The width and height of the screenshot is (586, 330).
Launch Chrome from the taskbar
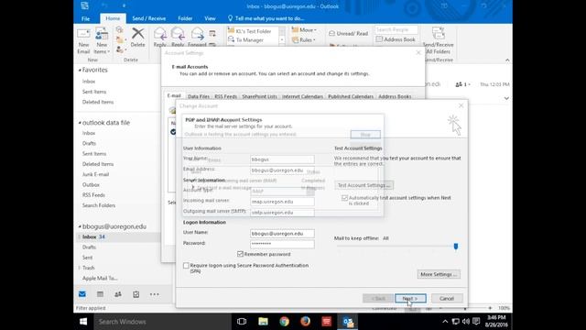point(285,322)
